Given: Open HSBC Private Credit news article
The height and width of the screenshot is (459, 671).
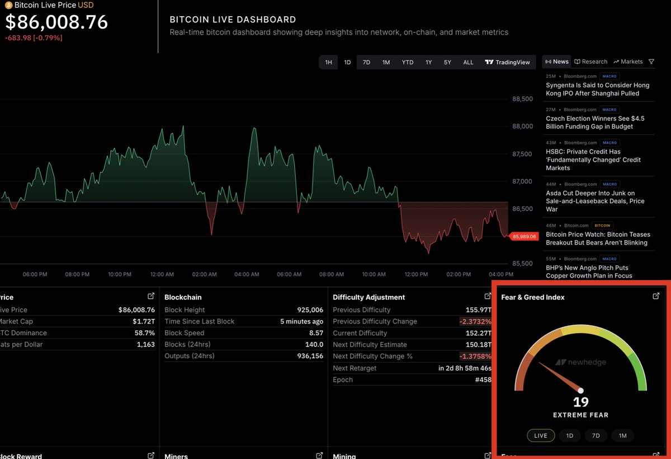Looking at the screenshot, I should click(x=593, y=160).
